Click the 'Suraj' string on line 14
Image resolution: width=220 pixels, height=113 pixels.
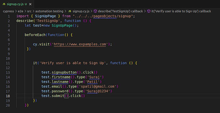pos(94,77)
